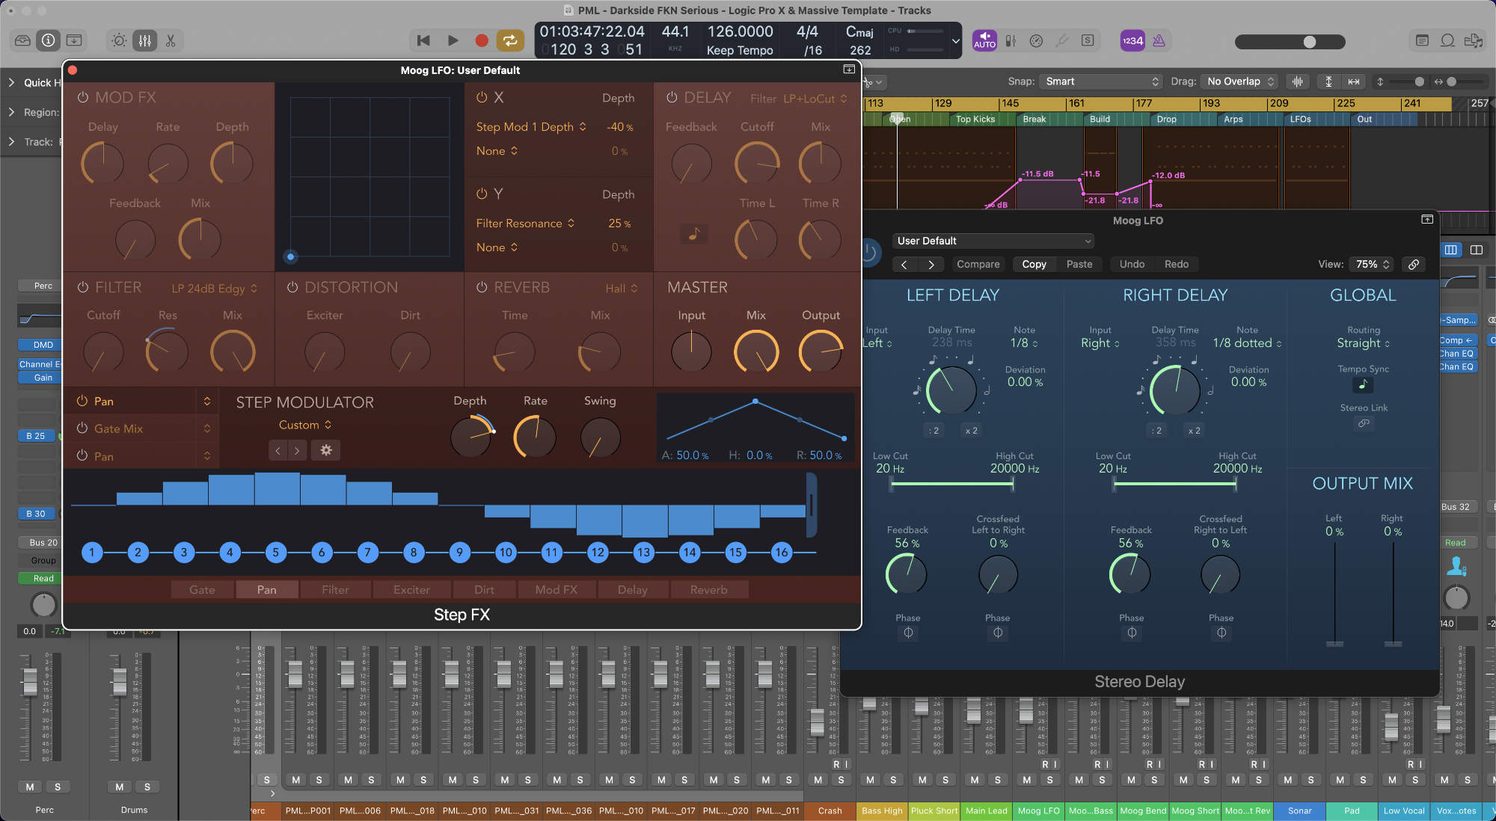Toggle DELAY power in Step FX

tap(672, 97)
